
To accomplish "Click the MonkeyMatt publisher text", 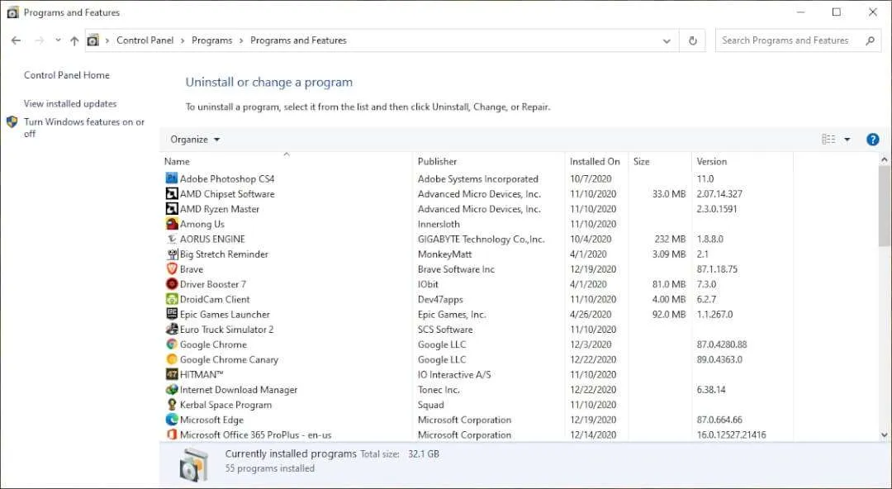I will (x=445, y=254).
